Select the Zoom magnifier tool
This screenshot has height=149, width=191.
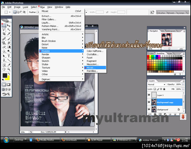9,69
